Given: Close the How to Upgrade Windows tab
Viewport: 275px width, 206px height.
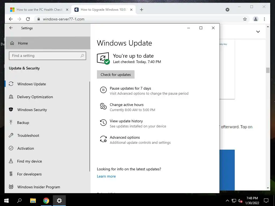Looking at the screenshot, I should (131, 10).
